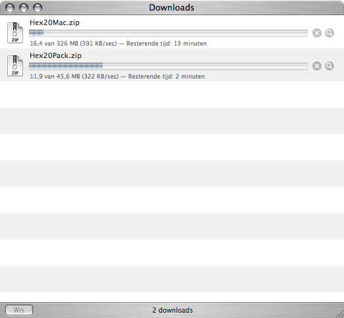Zoom the Downloads window
The image size is (344, 318).
tap(38, 8)
